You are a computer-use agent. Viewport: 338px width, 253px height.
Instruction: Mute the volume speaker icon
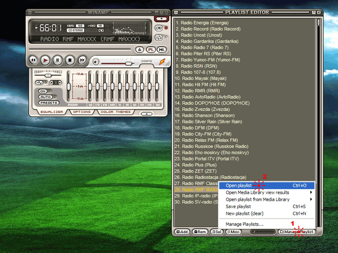click(x=95, y=62)
